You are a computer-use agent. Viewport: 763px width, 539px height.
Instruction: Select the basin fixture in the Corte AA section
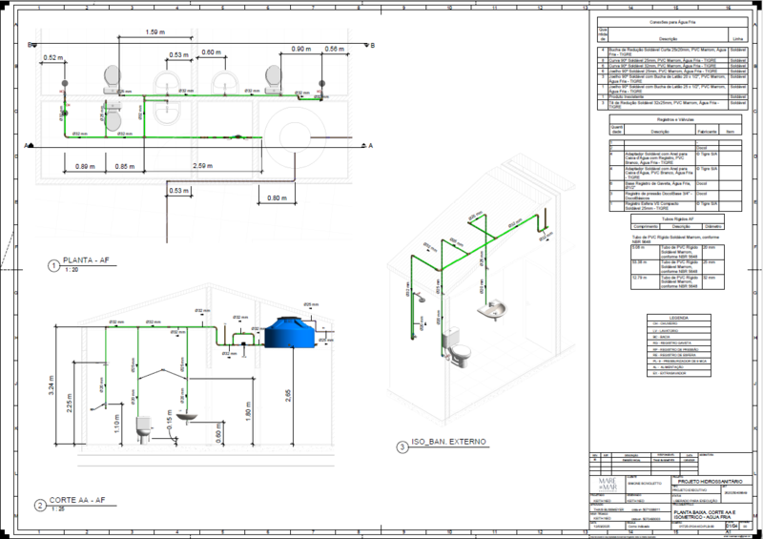187,416
